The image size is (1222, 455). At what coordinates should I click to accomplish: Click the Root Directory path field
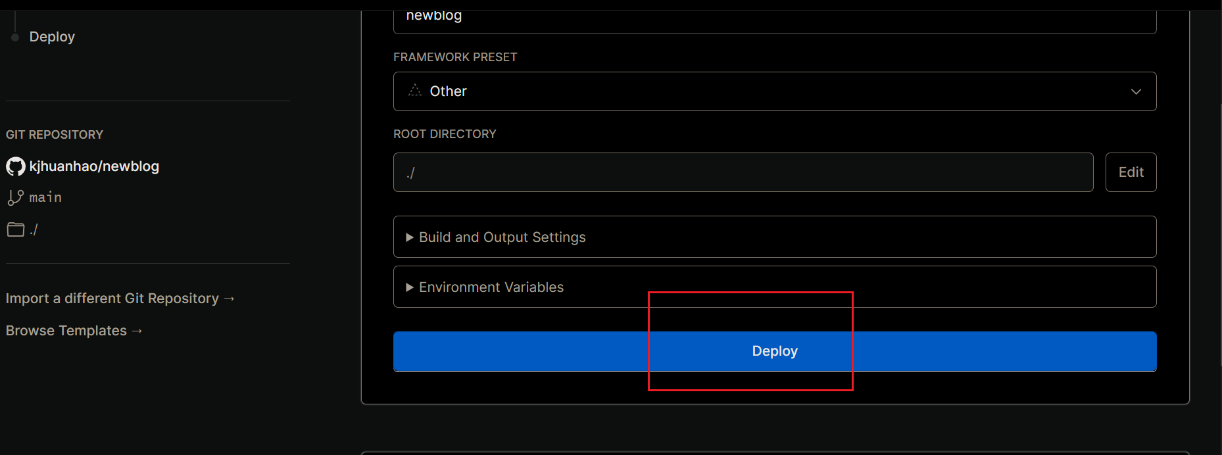click(743, 172)
